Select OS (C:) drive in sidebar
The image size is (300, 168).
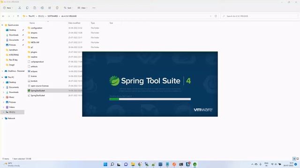(12, 112)
